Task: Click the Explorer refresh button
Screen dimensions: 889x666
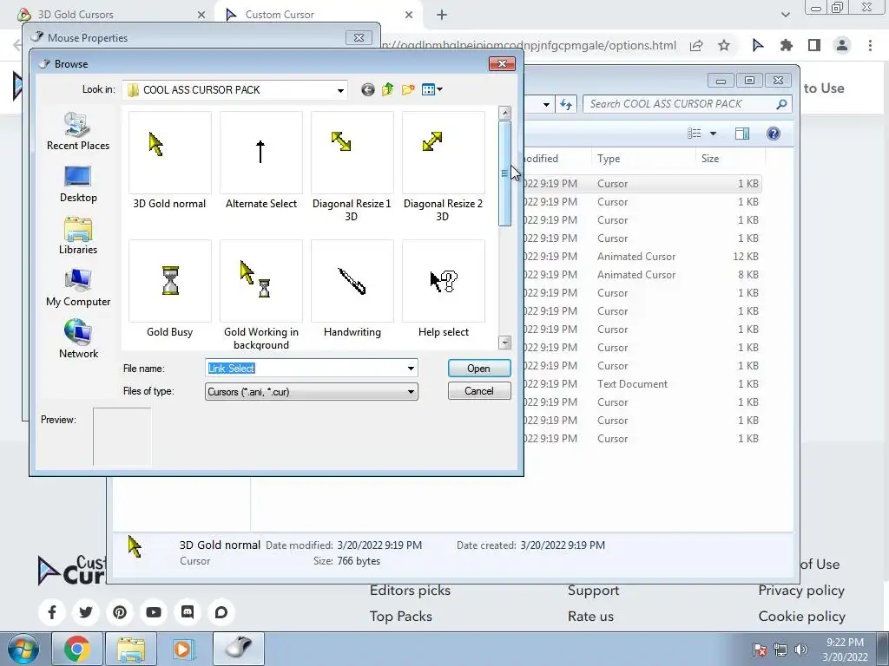Action: coord(566,104)
